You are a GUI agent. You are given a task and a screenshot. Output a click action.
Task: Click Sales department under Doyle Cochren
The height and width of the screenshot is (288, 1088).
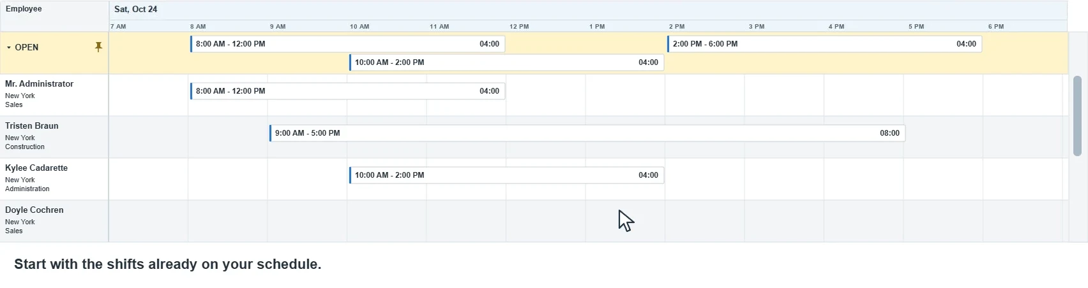coord(14,231)
